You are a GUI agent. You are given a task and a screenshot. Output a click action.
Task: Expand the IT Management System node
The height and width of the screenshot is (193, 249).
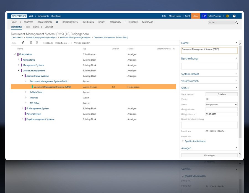click(x=22, y=108)
